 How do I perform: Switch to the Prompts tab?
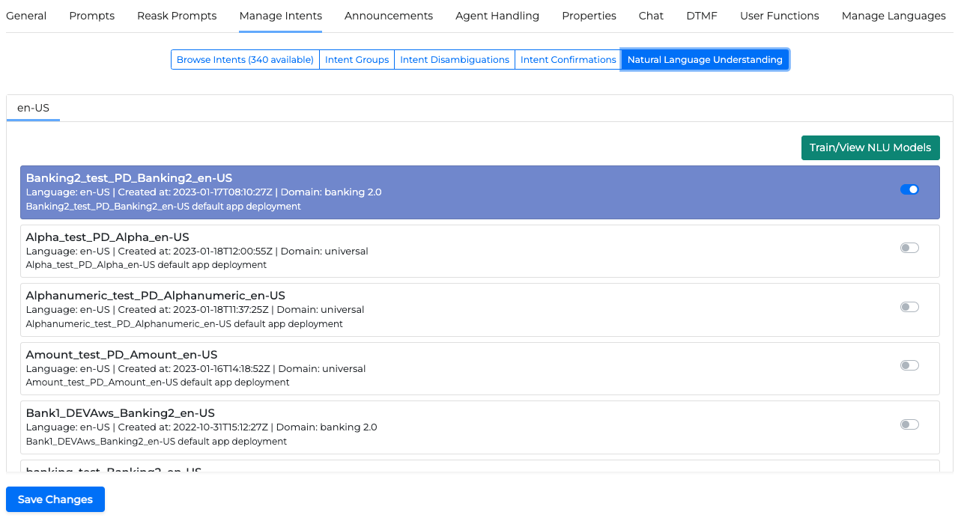(x=91, y=16)
